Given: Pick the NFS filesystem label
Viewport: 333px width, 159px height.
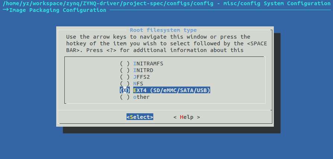Looking at the screenshot, I should click(x=138, y=84).
